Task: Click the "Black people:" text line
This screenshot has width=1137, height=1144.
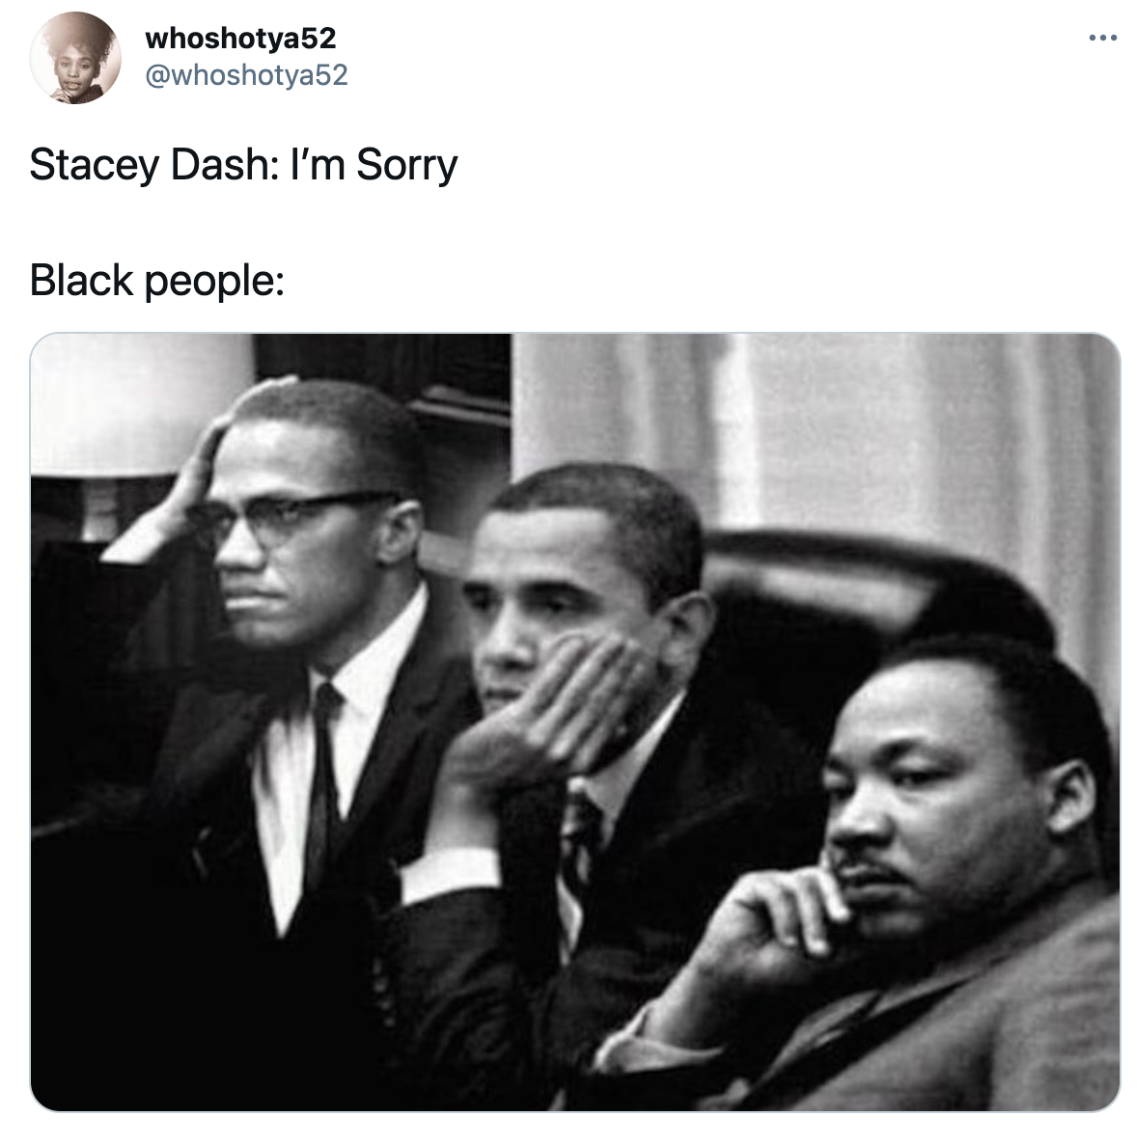Action: tap(156, 280)
